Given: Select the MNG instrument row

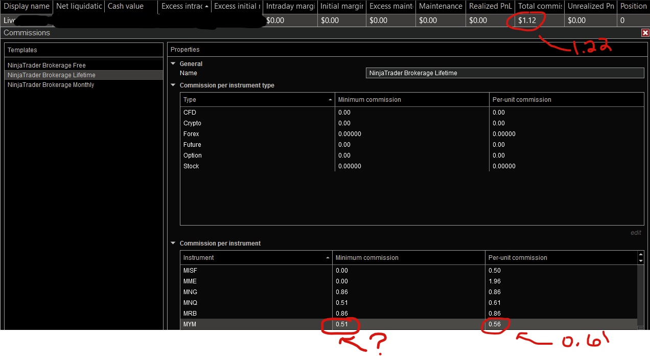Looking at the screenshot, I should [x=409, y=292].
